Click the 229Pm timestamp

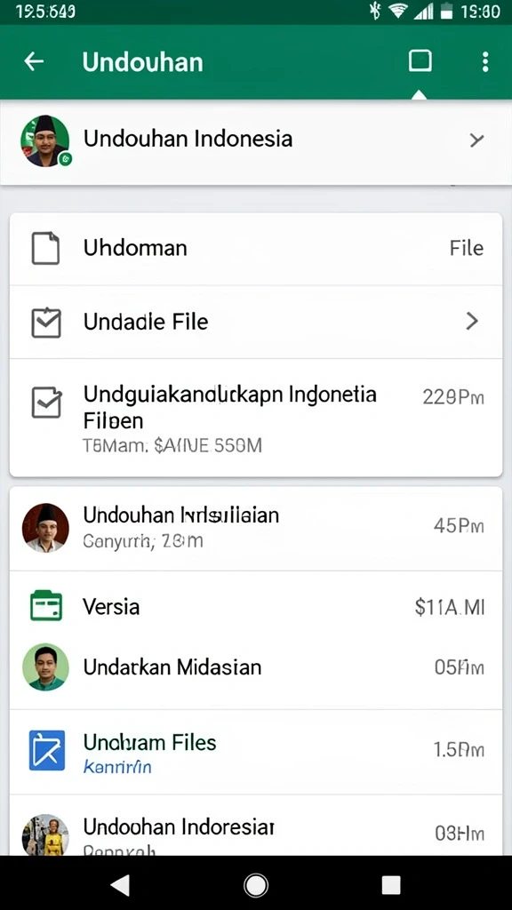[452, 397]
